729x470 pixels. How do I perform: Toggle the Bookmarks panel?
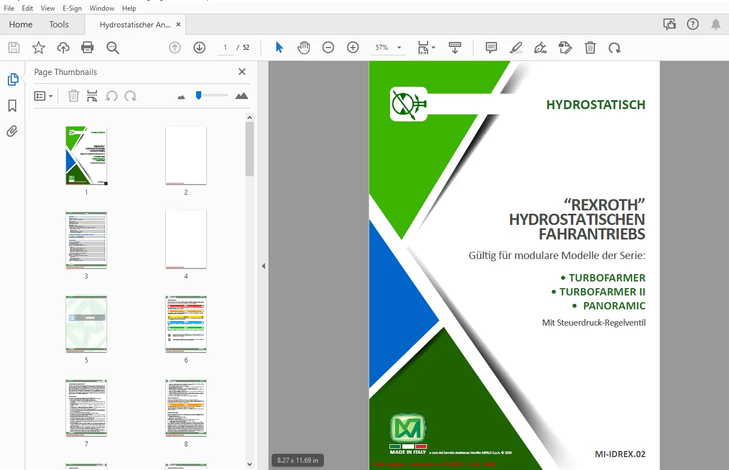point(12,106)
